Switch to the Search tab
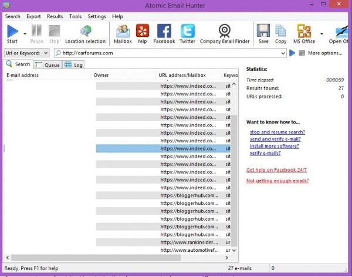This screenshot has width=352, height=277. click(18, 64)
